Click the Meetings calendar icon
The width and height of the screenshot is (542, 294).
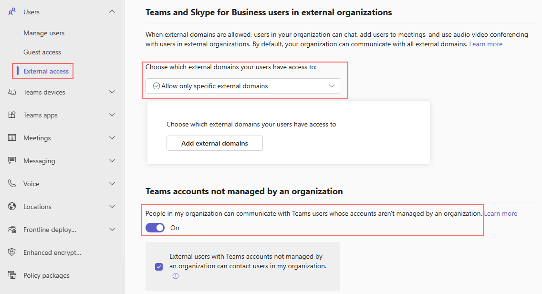pos(12,137)
